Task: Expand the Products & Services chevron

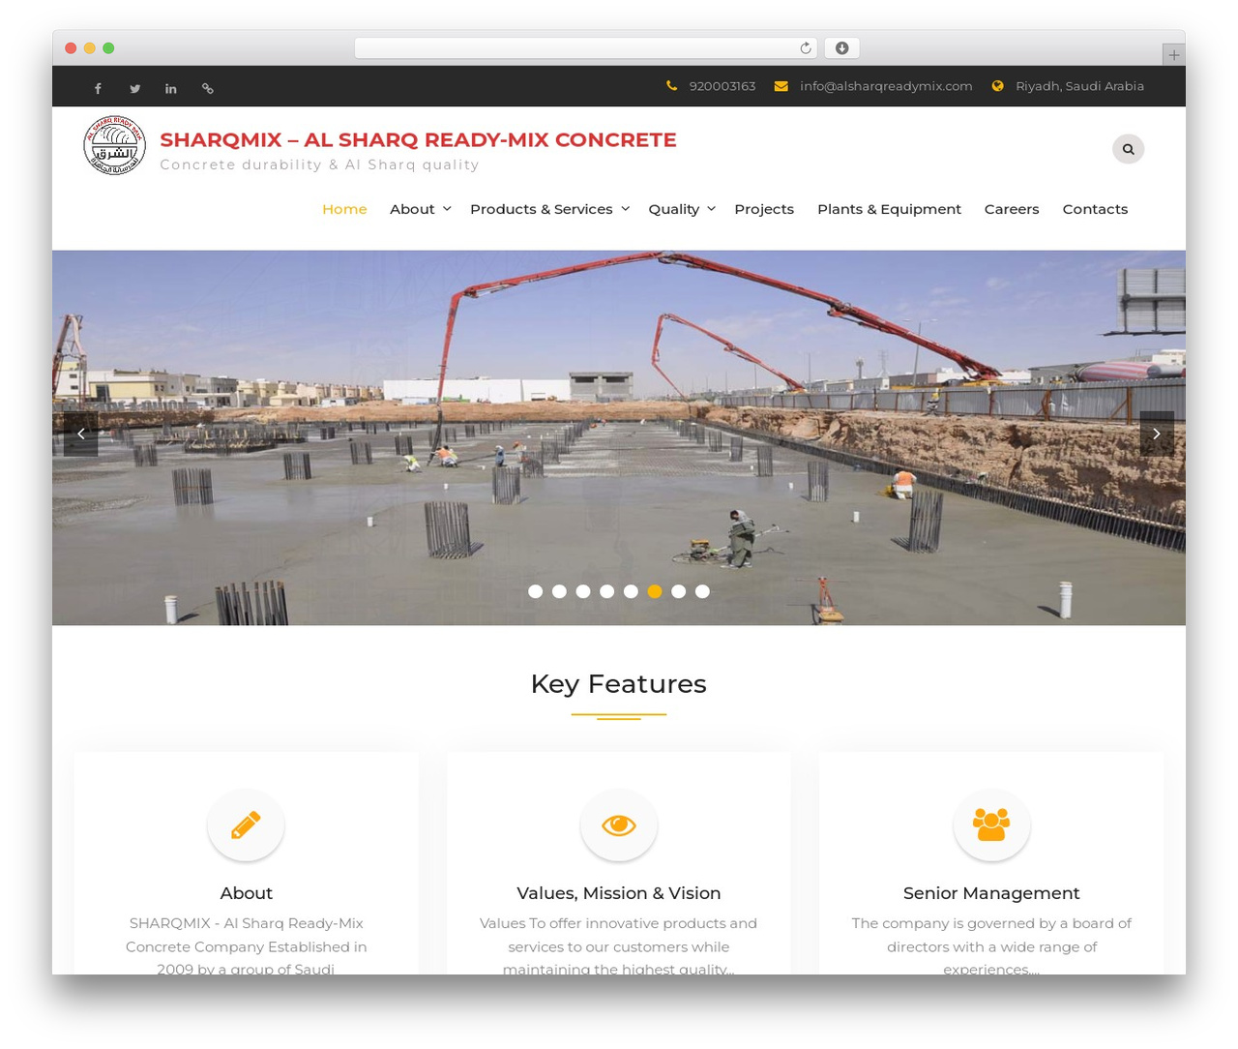Action: [625, 209]
